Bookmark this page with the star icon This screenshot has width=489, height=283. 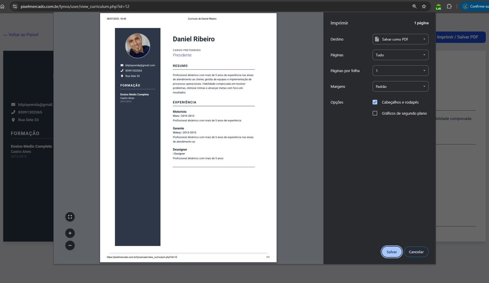(424, 6)
